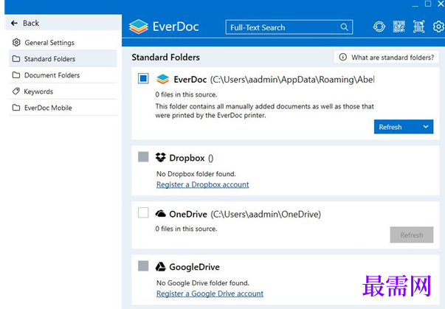Click the EverDoc Mobile folder icon
The image size is (445, 309).
click(16, 108)
